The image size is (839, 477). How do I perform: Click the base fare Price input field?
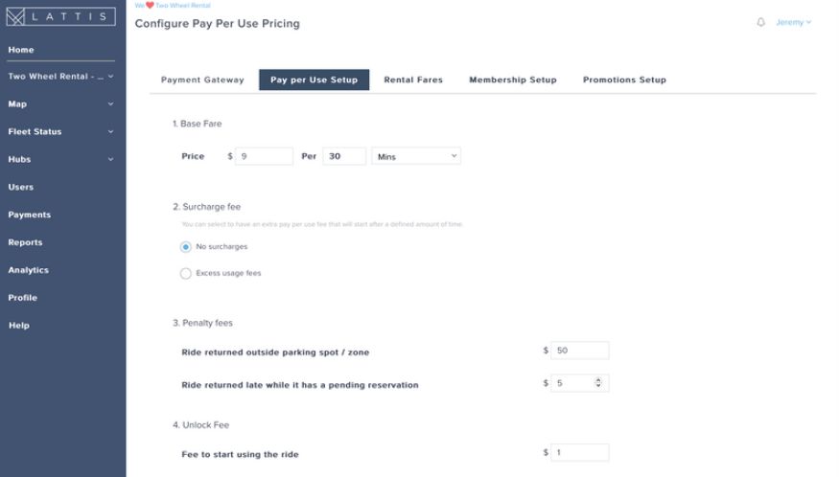pyautogui.click(x=264, y=156)
